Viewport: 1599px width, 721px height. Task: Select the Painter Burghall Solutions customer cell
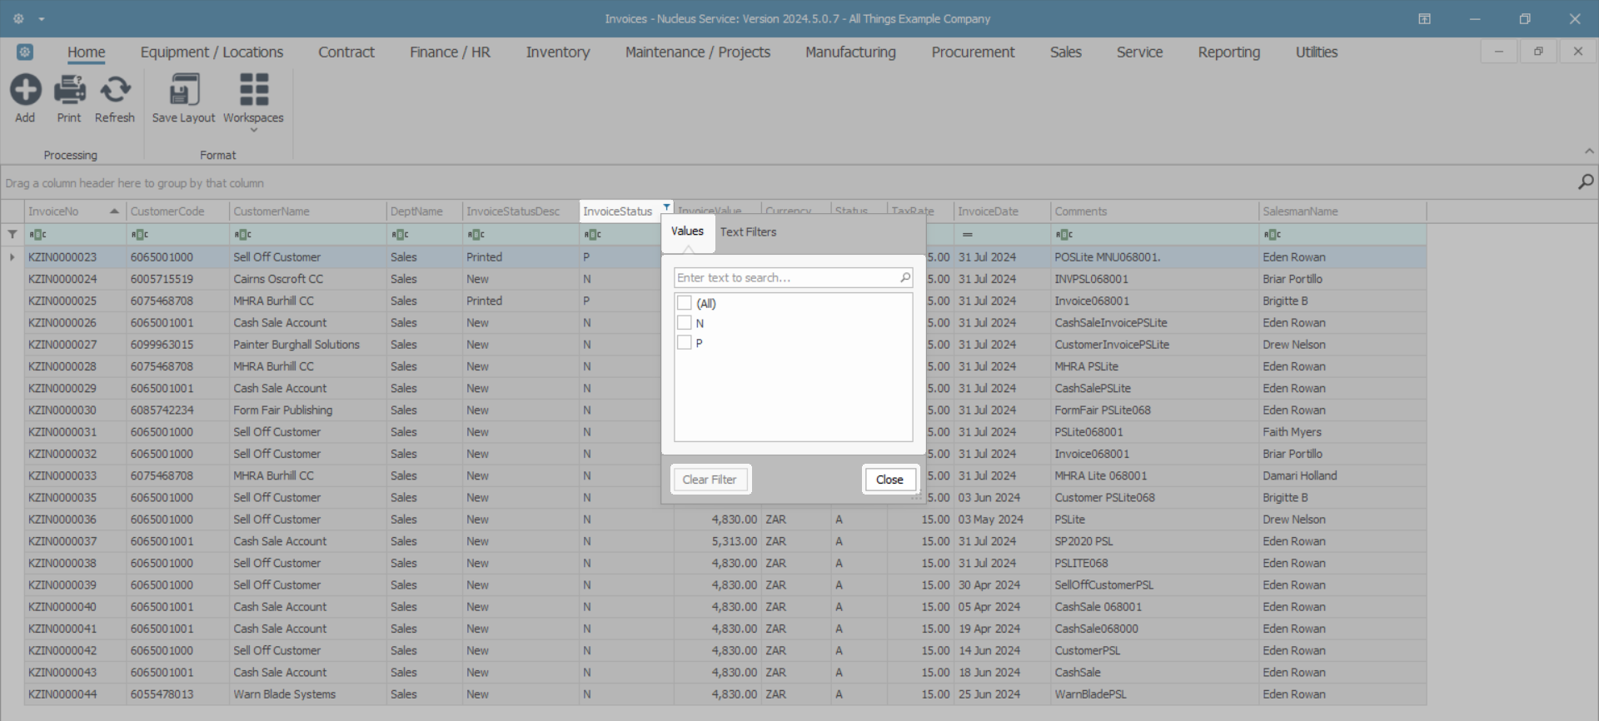click(307, 345)
